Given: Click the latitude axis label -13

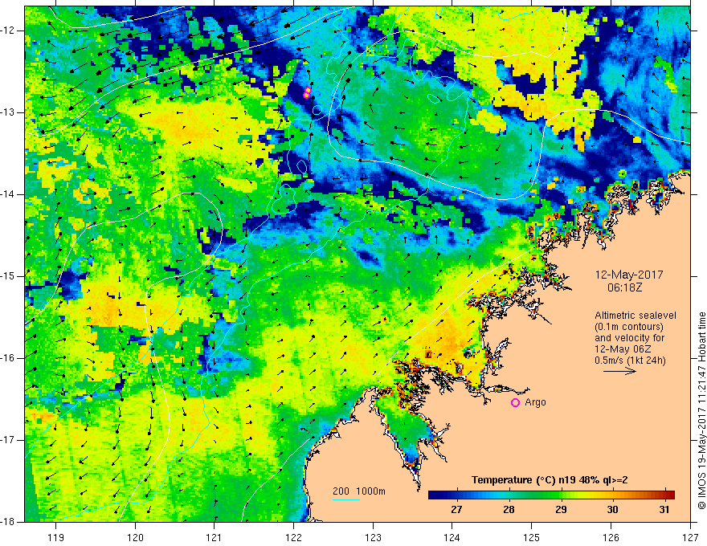Looking at the screenshot, I should coord(9,112).
